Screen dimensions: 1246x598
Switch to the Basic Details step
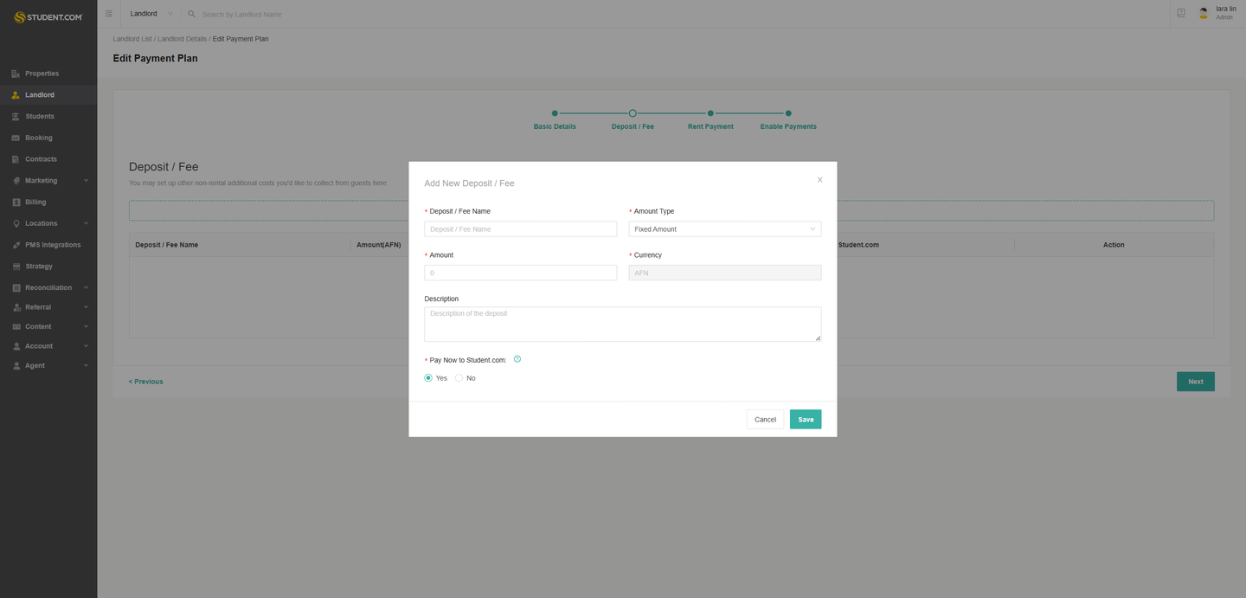(x=554, y=113)
